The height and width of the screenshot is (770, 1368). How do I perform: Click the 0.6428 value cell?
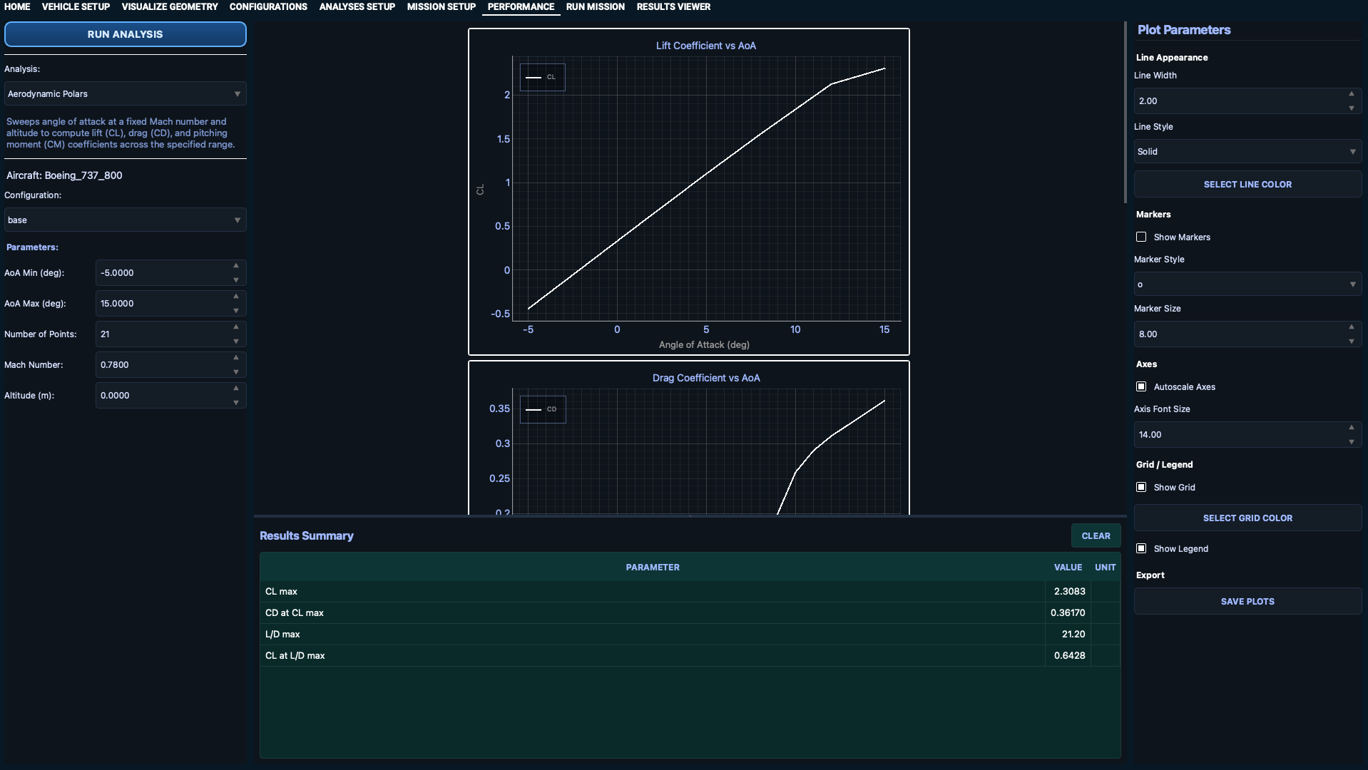[1068, 656]
